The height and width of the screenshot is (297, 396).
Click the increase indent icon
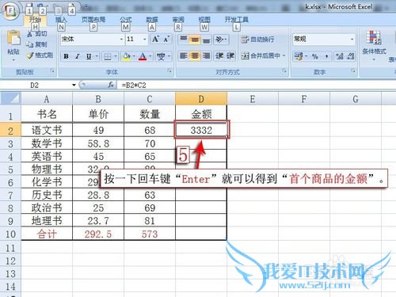230,56
